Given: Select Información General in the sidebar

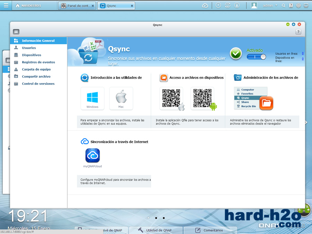Looking at the screenshot, I should coord(38,41).
